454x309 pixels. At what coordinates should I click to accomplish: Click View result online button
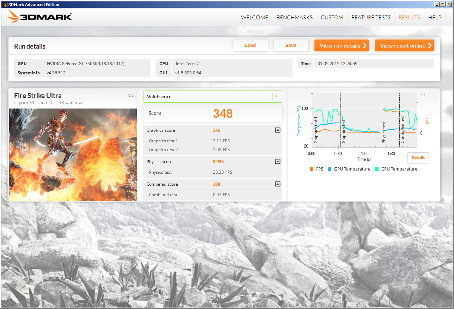(404, 45)
